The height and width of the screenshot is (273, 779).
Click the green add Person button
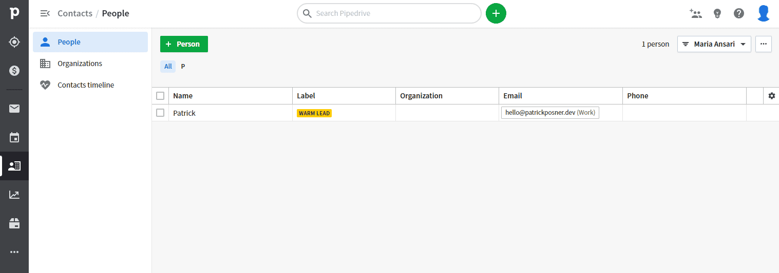point(184,44)
